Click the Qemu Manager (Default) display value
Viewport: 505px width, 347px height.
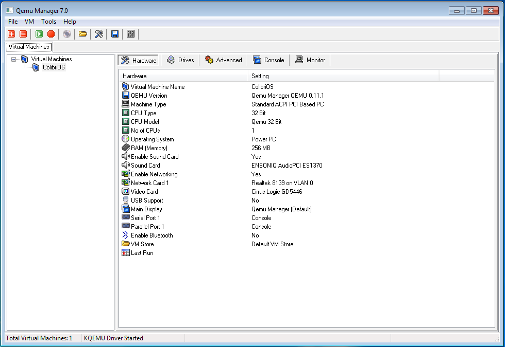[x=282, y=209]
